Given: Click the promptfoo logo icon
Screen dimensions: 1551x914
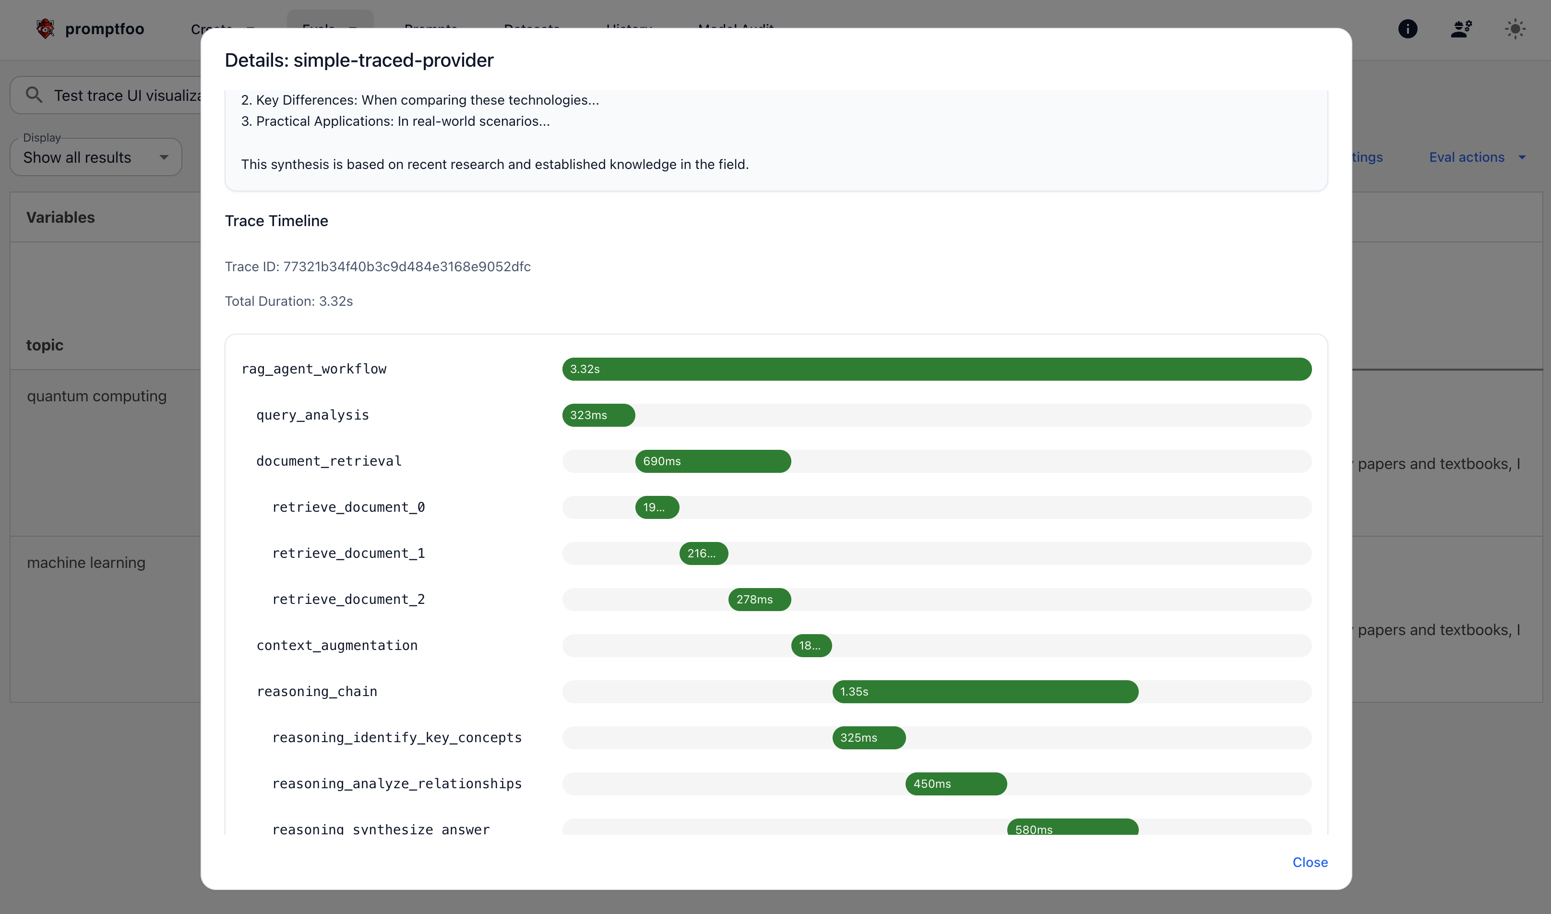Looking at the screenshot, I should (x=45, y=29).
